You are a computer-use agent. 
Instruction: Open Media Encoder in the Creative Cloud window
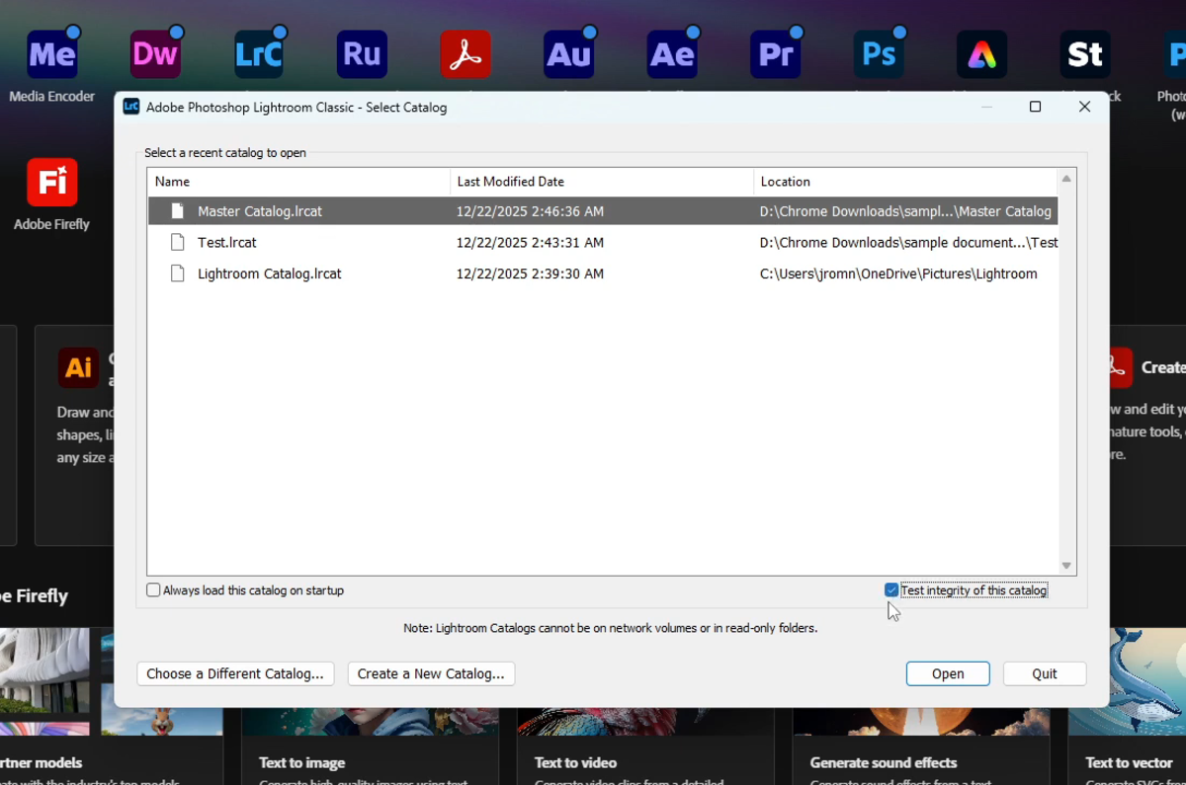(52, 54)
